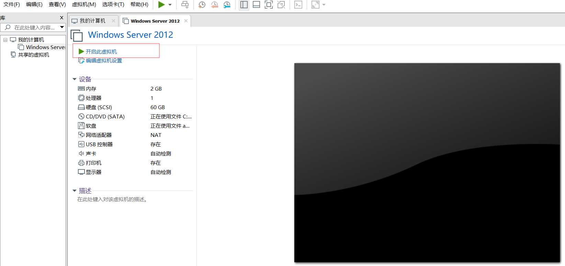Image resolution: width=565 pixels, height=266 pixels.
Task: Close the 我的计算机 tab
Action: pos(113,21)
